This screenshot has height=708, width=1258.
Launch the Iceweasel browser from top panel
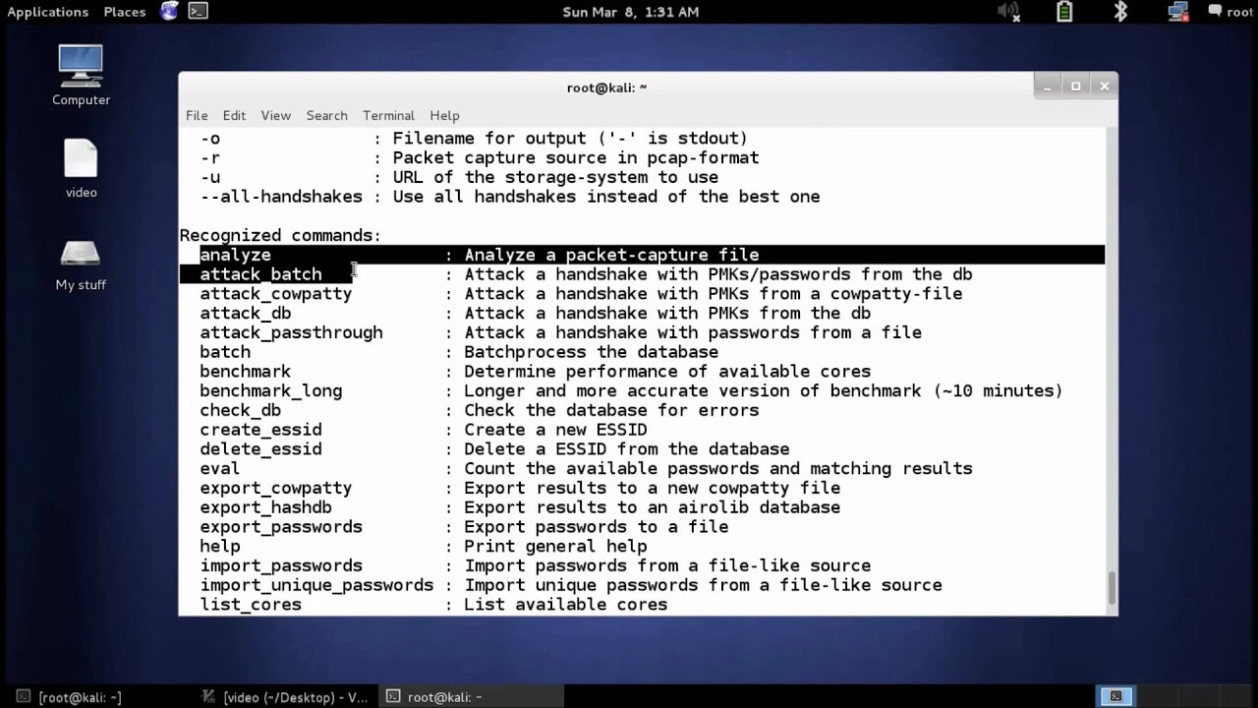pyautogui.click(x=169, y=12)
